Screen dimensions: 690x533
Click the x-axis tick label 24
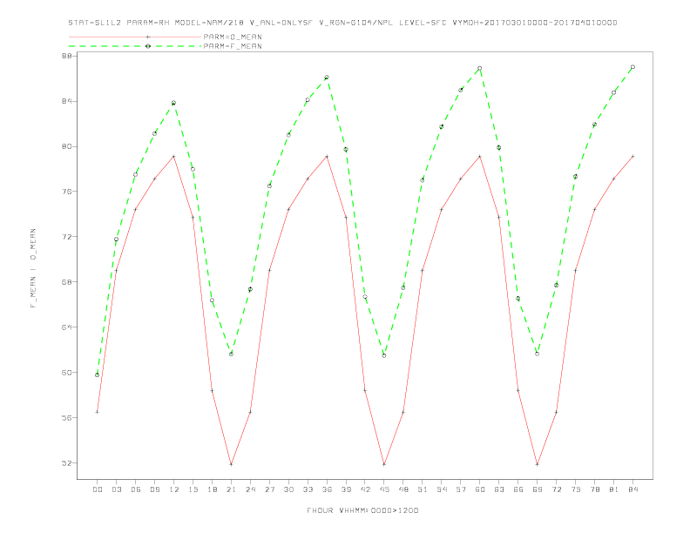click(x=250, y=489)
